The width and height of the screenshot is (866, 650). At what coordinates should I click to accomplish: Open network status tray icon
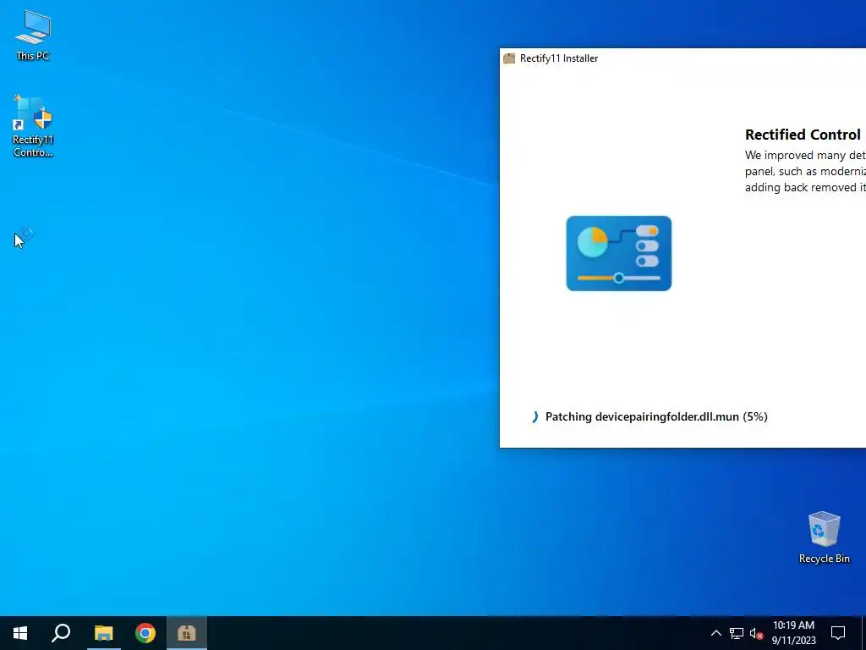pos(737,633)
